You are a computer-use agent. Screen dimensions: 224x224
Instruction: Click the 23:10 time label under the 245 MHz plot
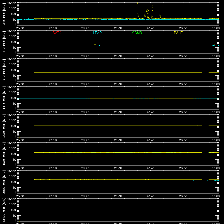(53, 28)
